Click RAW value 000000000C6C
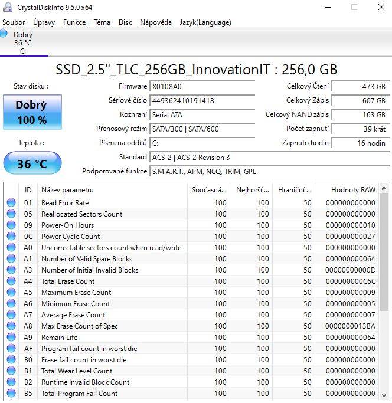 [x=350, y=281]
